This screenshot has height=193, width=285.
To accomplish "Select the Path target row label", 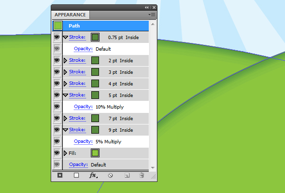I will coord(74,26).
